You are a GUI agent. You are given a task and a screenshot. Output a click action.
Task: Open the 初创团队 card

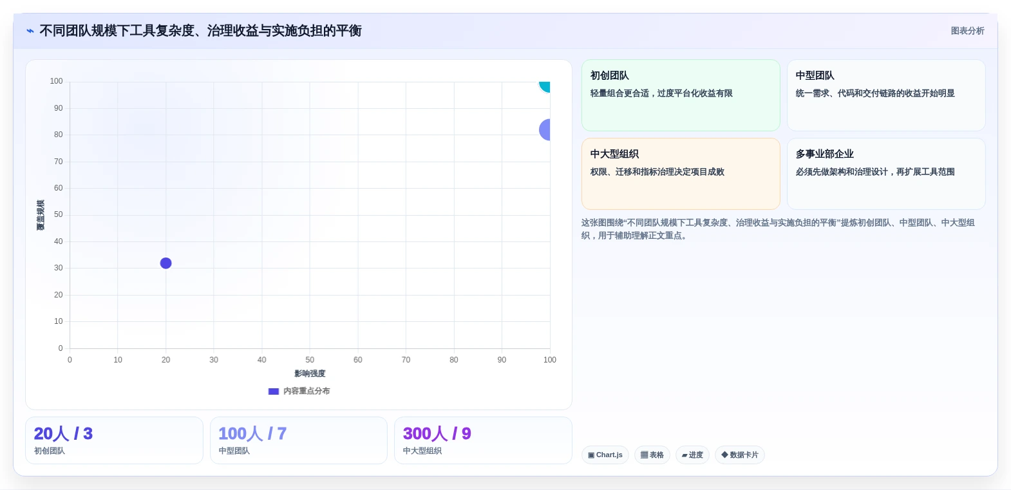click(681, 95)
